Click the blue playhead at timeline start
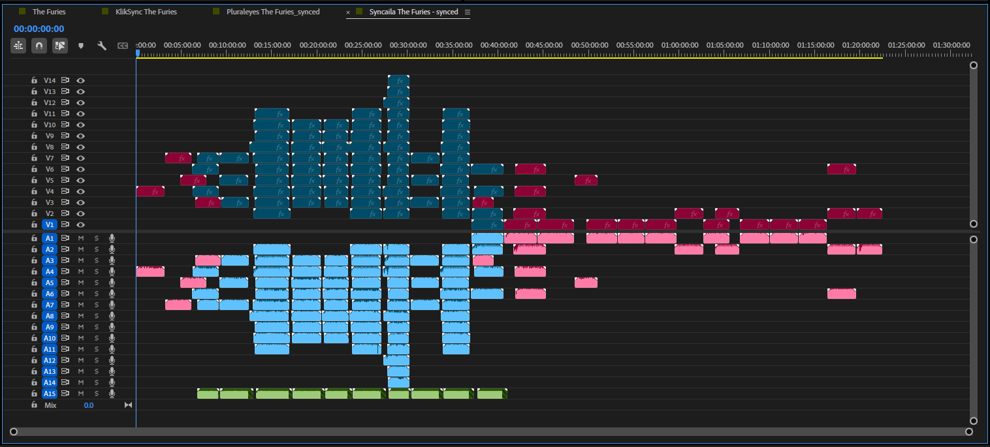Image resolution: width=990 pixels, height=447 pixels. point(137,54)
